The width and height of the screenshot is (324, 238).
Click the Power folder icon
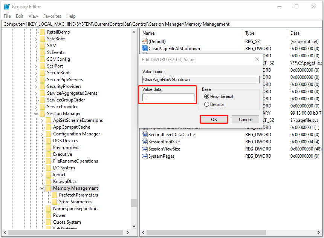49,215
